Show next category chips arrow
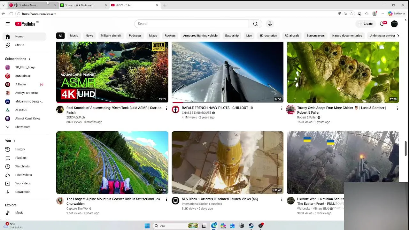The width and height of the screenshot is (409, 230). 398,36
